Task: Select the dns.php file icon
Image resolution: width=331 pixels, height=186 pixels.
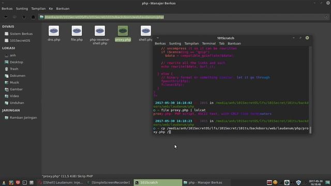Action: pyautogui.click(x=54, y=31)
